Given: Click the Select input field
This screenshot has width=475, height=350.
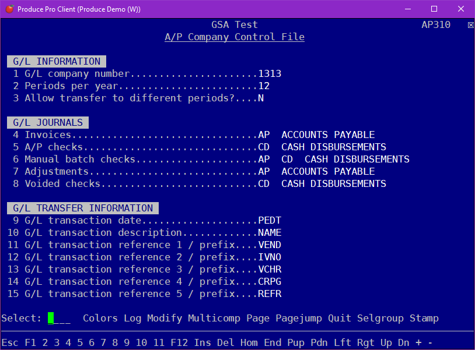Looking at the screenshot, I should [x=59, y=319].
